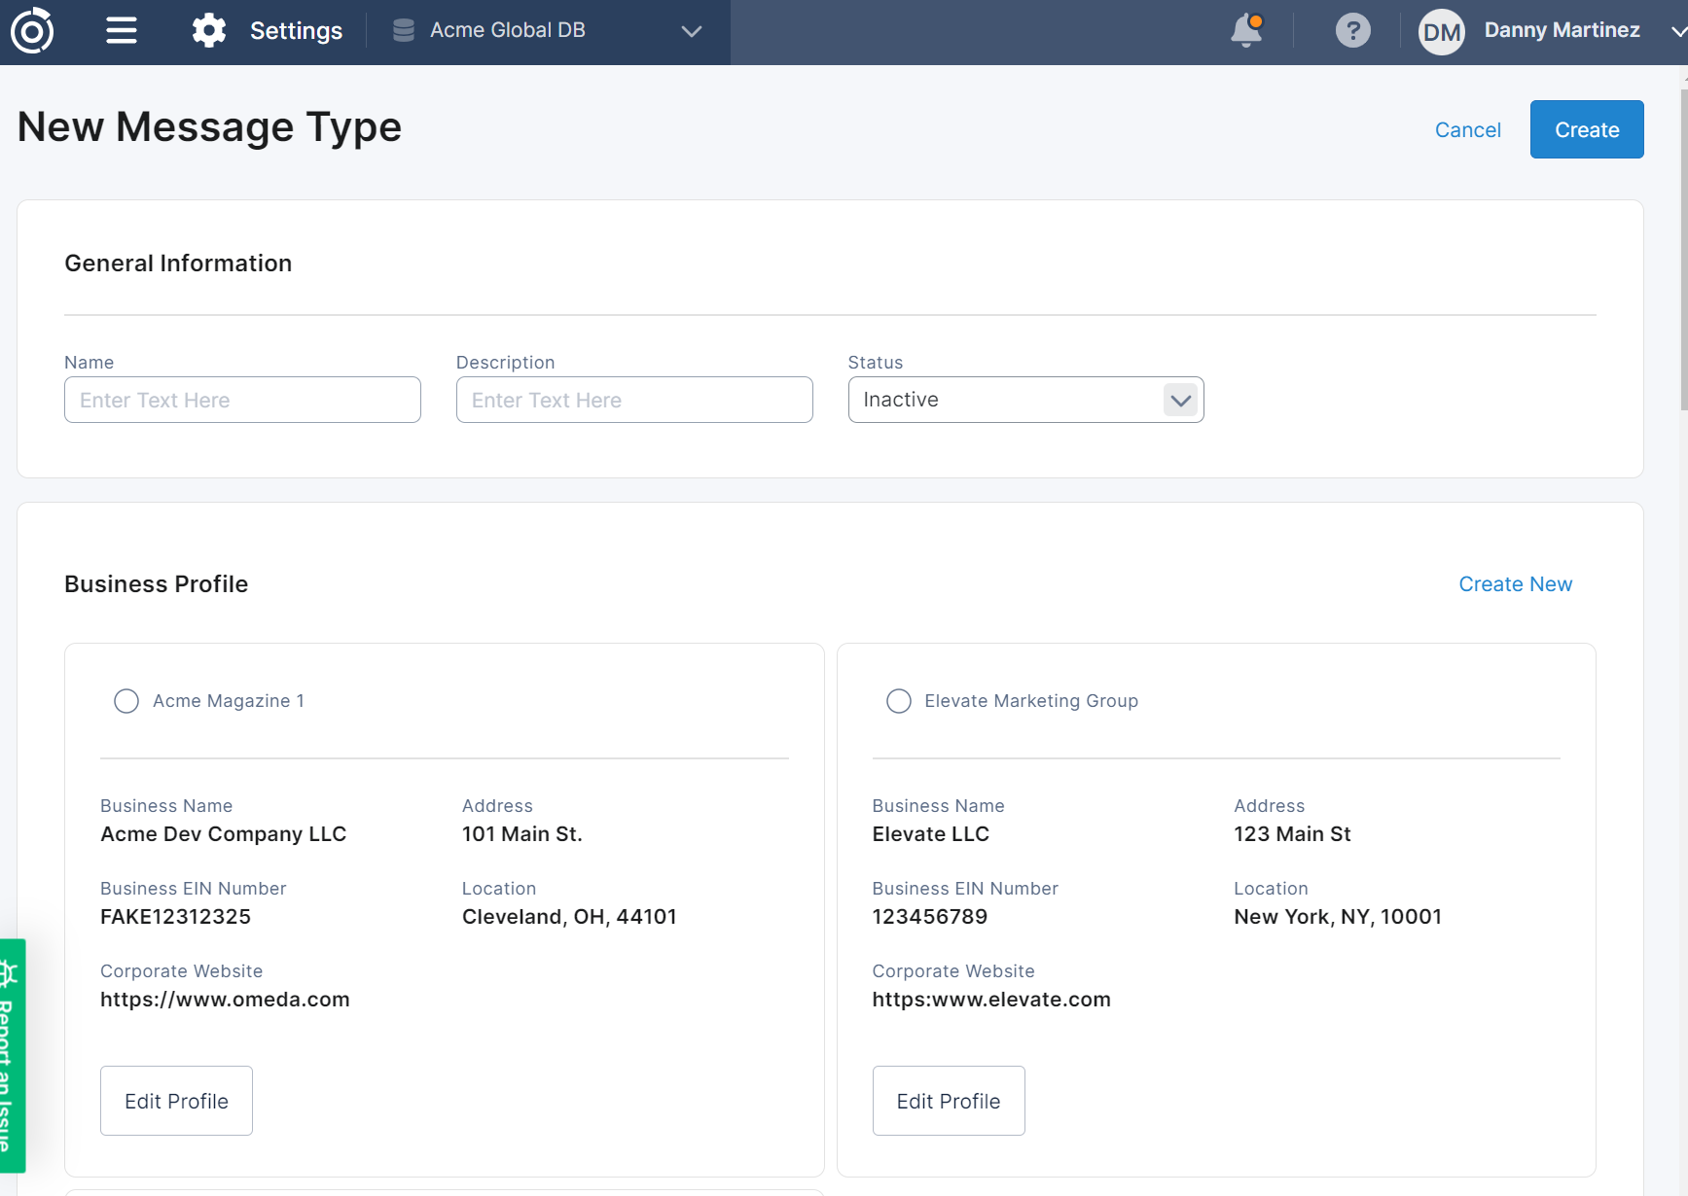Open the Status dropdown showing Inactive
Viewport: 1688px width, 1196px height.
point(1025,400)
